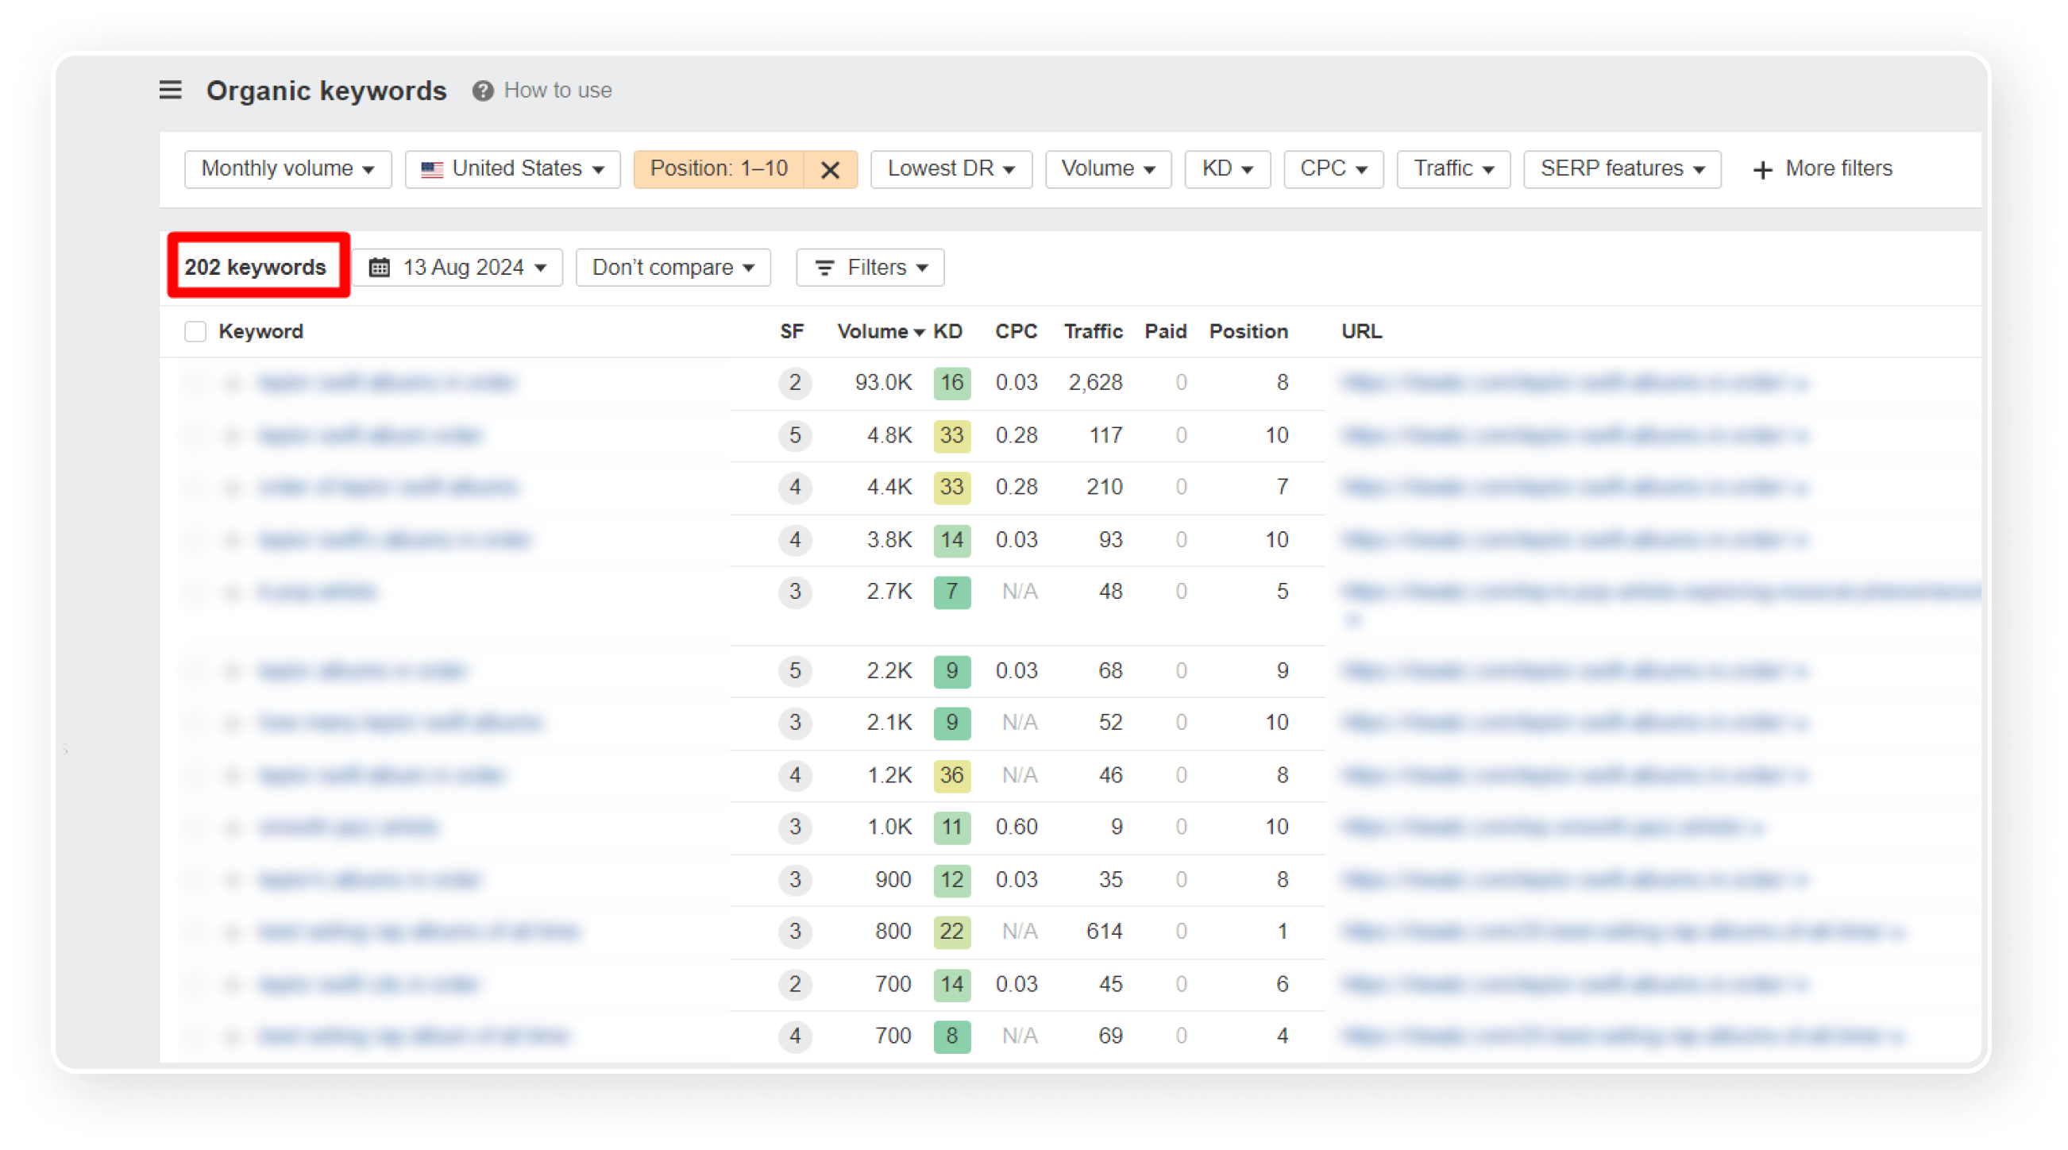The width and height of the screenshot is (2068, 1150).
Task: Expand the Monthly volume dropdown
Action: 287,168
